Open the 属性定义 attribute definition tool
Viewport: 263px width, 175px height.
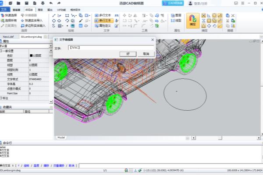pos(104,25)
